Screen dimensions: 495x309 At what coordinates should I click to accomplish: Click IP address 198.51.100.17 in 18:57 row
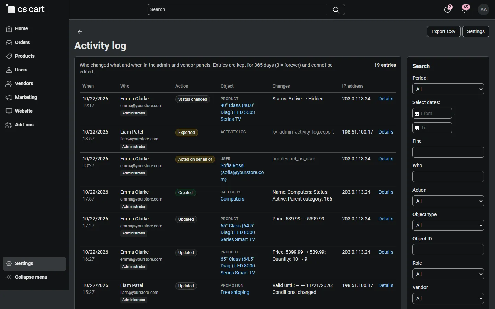click(x=357, y=132)
